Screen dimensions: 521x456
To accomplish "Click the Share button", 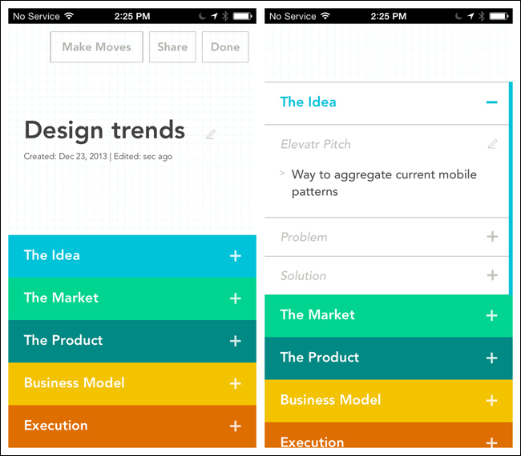I will [x=172, y=46].
